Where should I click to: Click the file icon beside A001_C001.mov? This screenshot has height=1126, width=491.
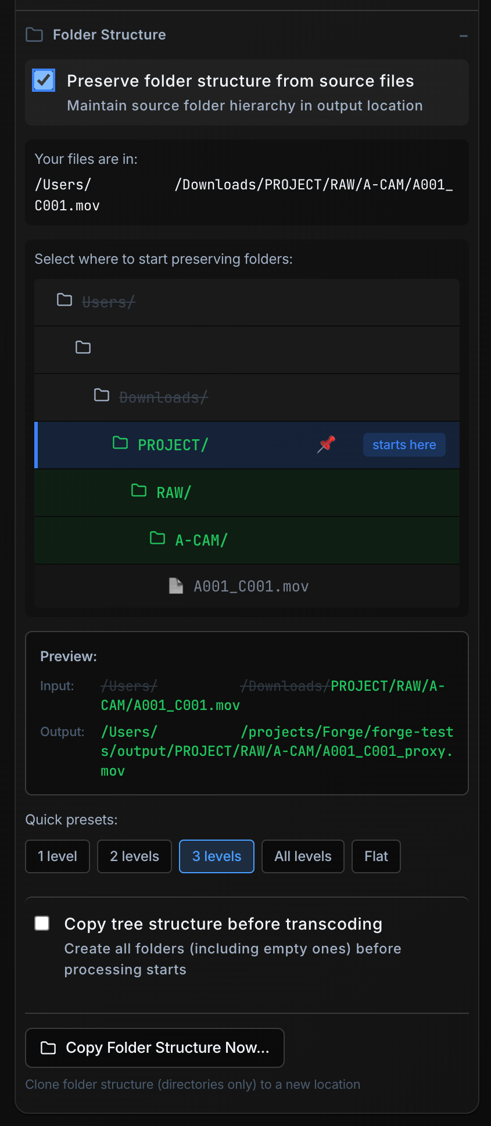tap(176, 586)
